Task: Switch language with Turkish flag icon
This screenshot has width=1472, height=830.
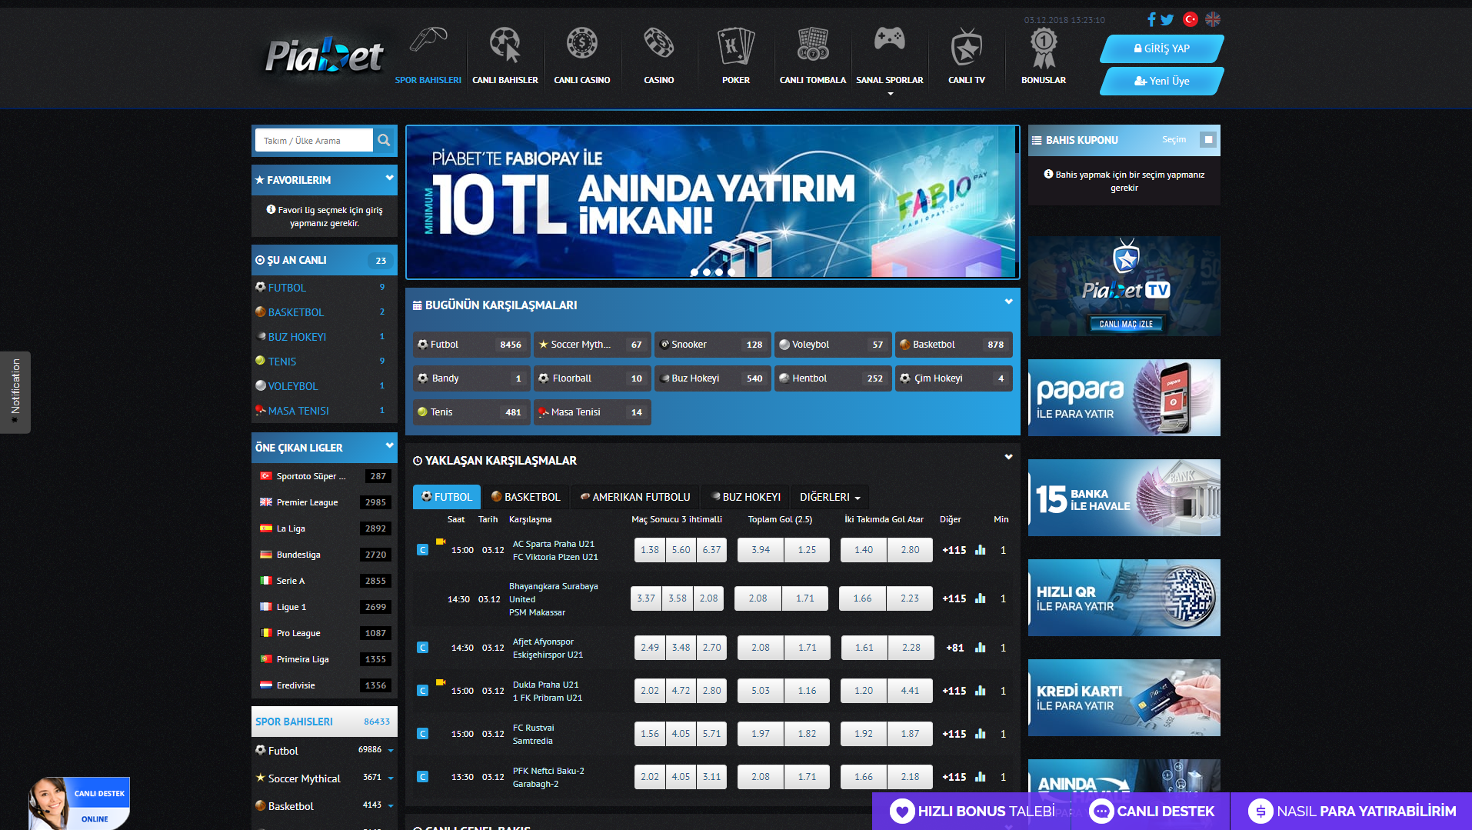Action: tap(1190, 20)
